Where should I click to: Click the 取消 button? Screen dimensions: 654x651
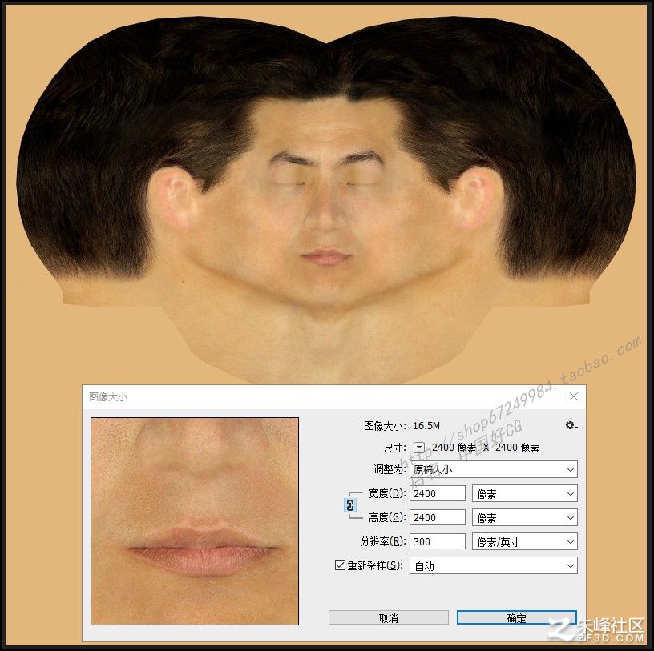pos(388,617)
